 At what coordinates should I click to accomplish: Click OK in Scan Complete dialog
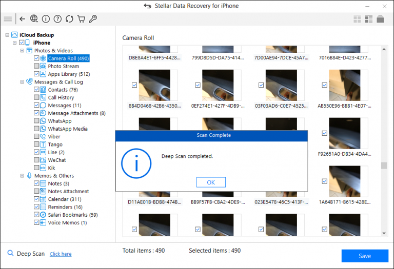pyautogui.click(x=211, y=182)
